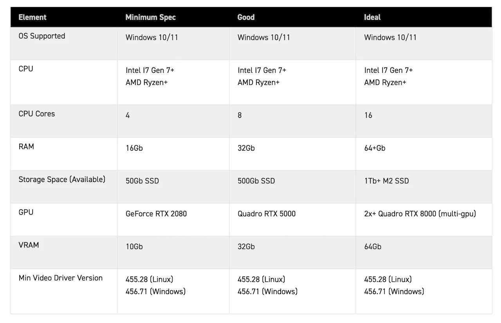Image resolution: width=501 pixels, height=323 pixels.
Task: Select the GeForce RTX 2080 cell
Action: (x=156, y=214)
